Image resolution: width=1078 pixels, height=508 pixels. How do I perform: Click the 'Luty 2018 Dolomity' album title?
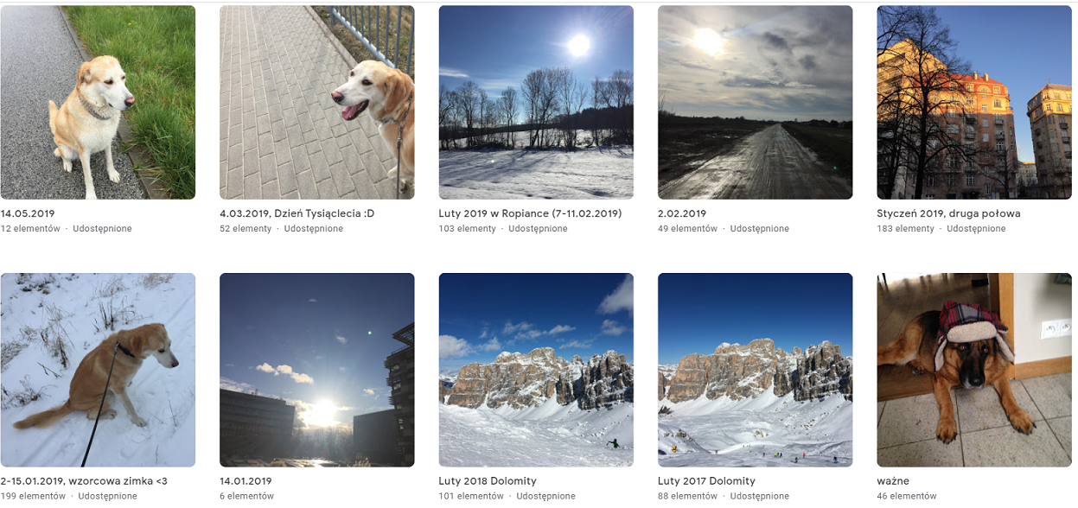pos(488,481)
